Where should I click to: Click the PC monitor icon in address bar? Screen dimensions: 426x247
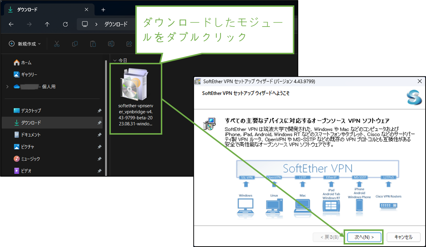[x=85, y=24]
